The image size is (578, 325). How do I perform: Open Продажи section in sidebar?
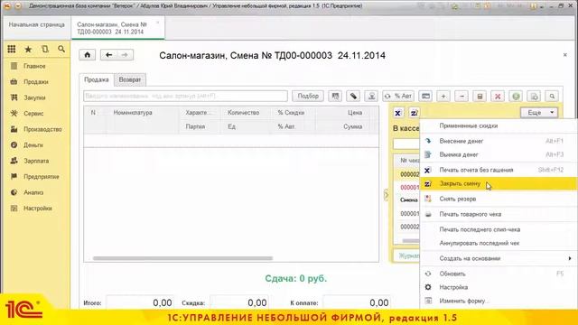[36, 82]
